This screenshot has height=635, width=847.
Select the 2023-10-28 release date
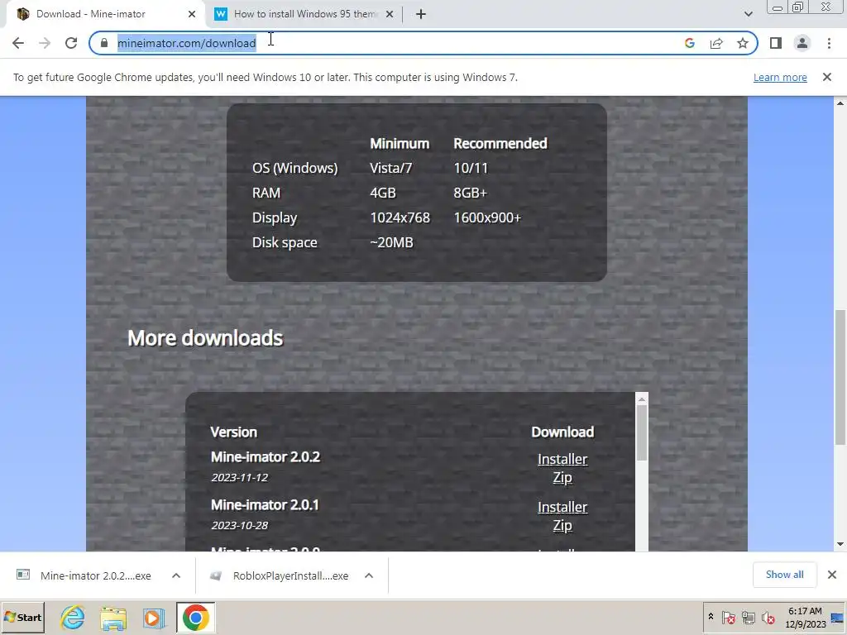(x=239, y=525)
